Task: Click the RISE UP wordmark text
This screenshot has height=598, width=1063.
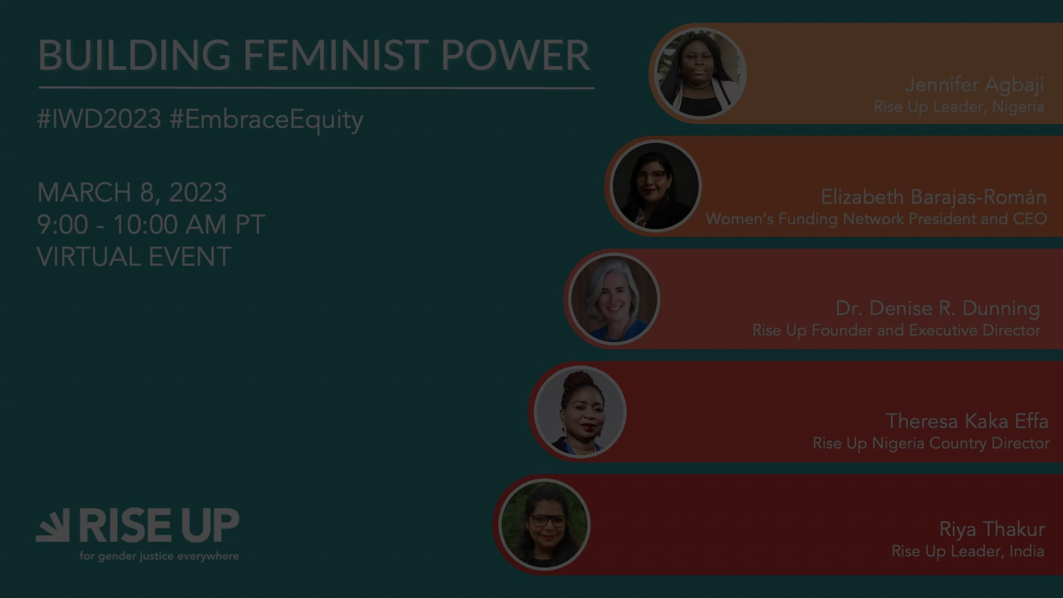Action: point(159,525)
